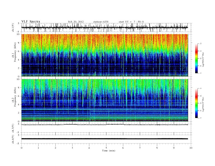Click the "4" kHz tick on ch.1 frequency axis
Screen dimensions: 215x166
pyautogui.click(x=19, y=60)
